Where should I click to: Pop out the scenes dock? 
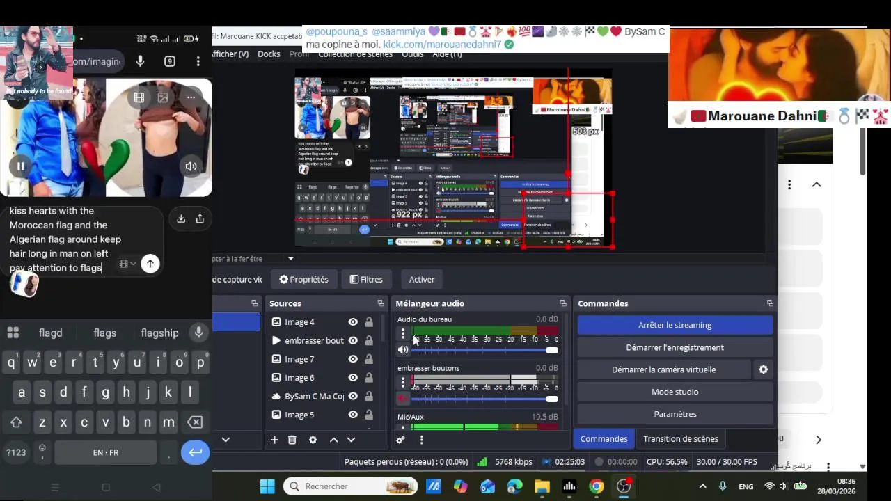click(x=255, y=303)
